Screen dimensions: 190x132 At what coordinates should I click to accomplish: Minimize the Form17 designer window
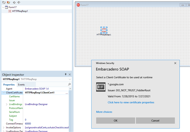pos(183,5)
